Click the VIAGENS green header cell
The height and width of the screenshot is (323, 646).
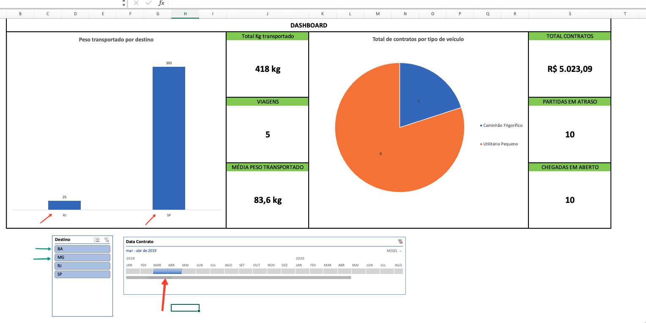tap(268, 102)
